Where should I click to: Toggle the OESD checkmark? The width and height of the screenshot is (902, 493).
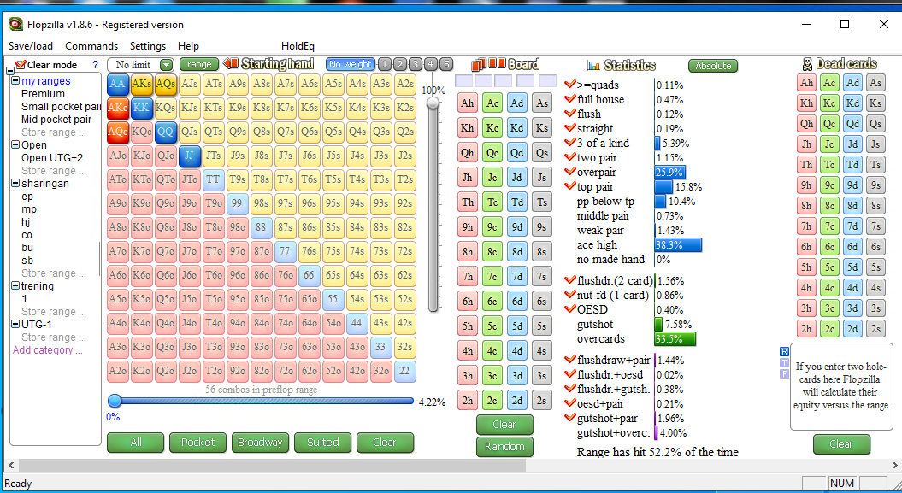570,309
